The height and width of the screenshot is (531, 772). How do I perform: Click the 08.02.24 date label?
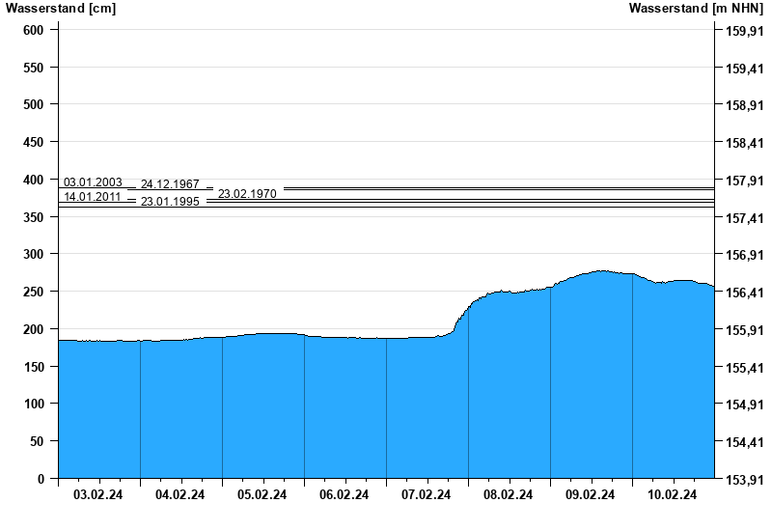[509, 494]
